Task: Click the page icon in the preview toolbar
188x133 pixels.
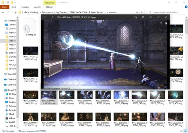Action: (136, 17)
